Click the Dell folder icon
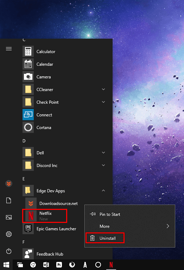The height and width of the screenshot is (270, 184). pos(28,153)
